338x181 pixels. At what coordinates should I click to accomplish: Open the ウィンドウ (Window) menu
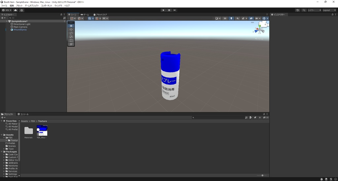coord(58,6)
